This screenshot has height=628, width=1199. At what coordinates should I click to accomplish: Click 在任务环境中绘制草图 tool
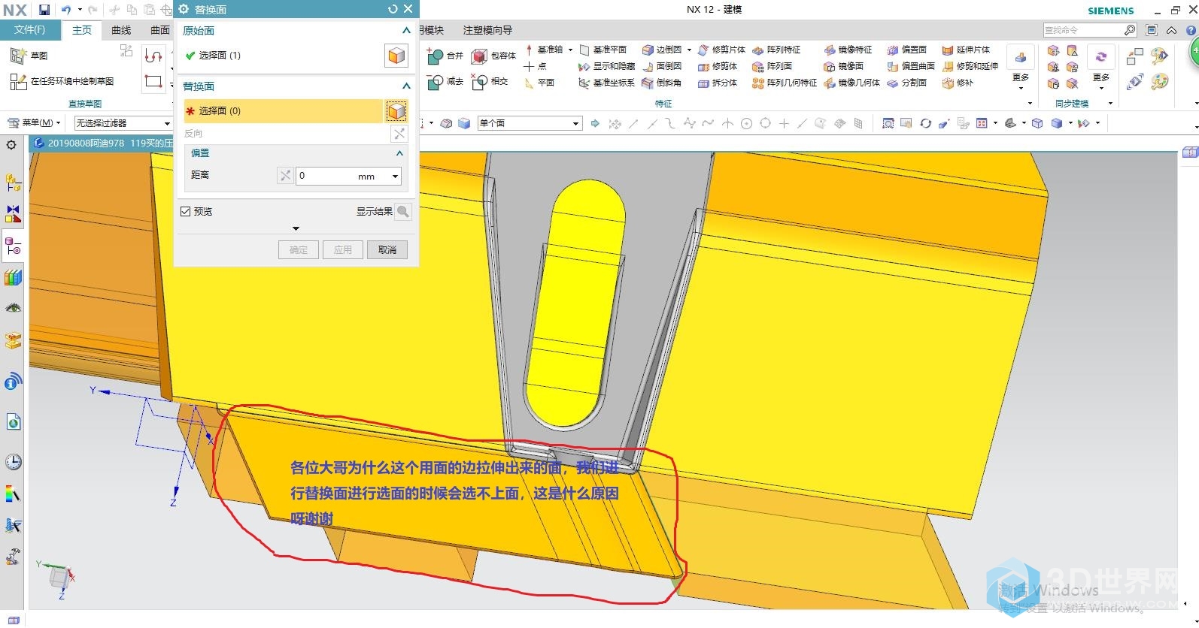pos(62,81)
